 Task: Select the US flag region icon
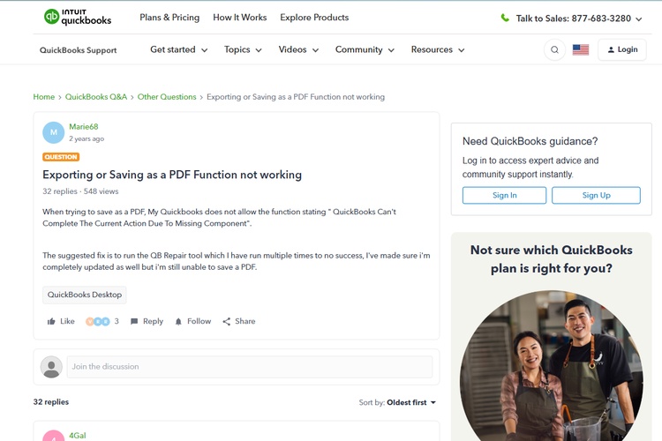(581, 49)
